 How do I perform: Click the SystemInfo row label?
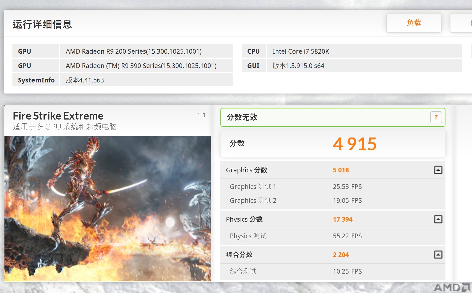[36, 80]
